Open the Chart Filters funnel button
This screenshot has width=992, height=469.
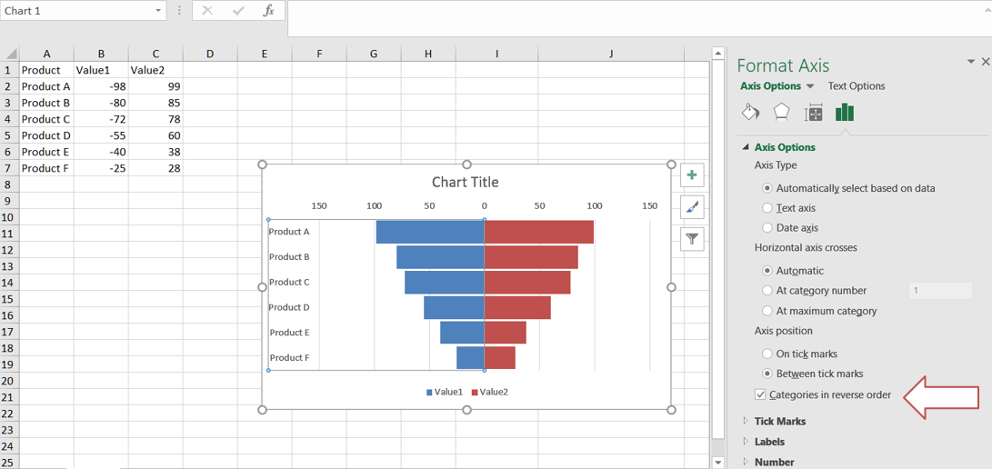pos(692,239)
